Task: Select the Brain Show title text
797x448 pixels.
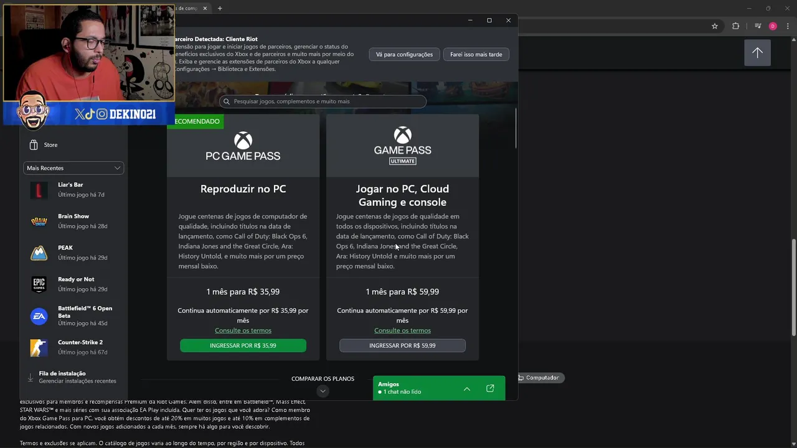Action: 73,217
